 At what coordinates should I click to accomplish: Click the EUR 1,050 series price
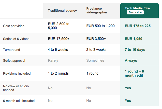134,39
